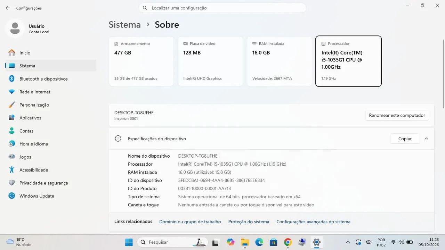Select the Processador info card
This screenshot has width=445, height=250.
pyautogui.click(x=348, y=61)
